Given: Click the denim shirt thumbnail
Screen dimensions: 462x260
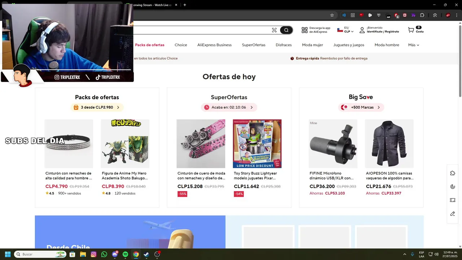Looking at the screenshot, I should click(x=389, y=144).
